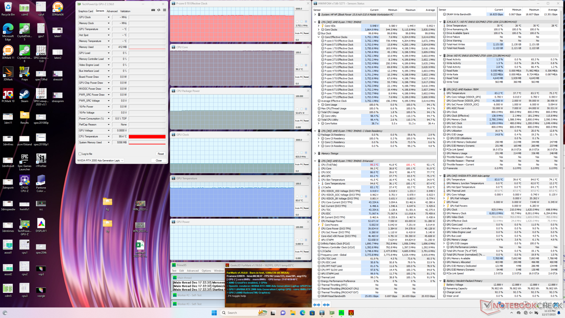Open File Explorer from the taskbar
Image resolution: width=565 pixels, height=318 pixels.
(x=293, y=313)
